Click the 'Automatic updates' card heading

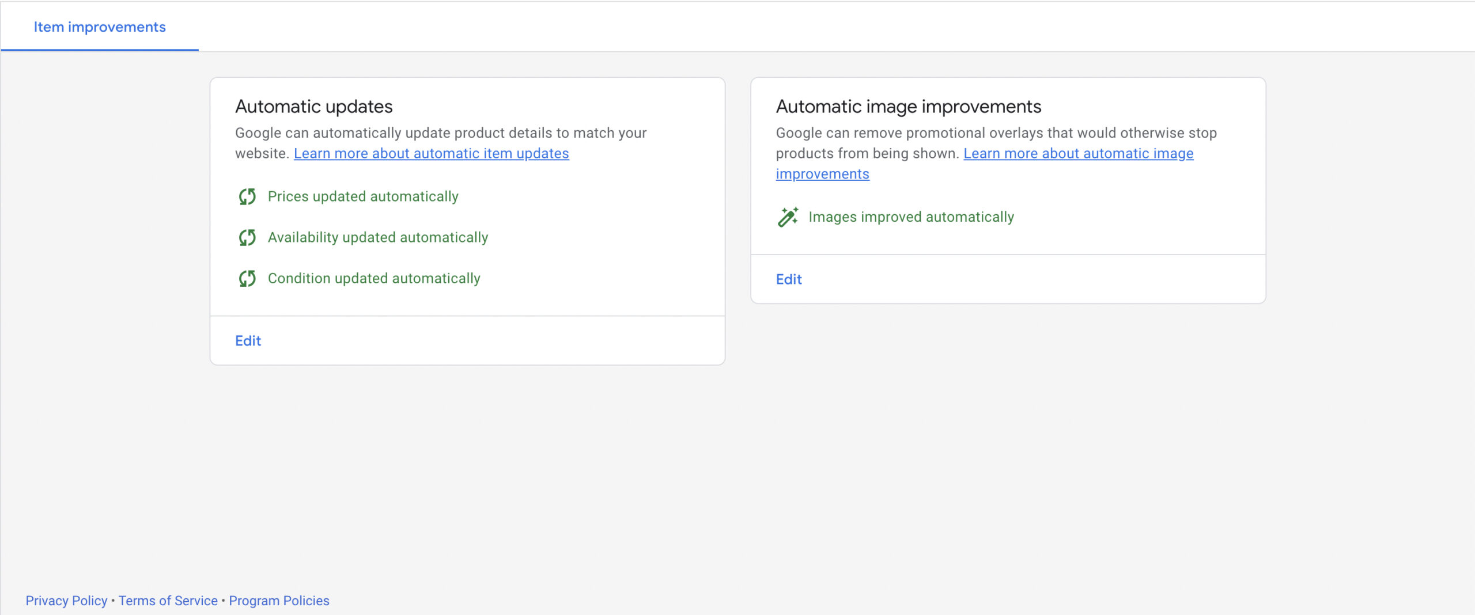[314, 107]
